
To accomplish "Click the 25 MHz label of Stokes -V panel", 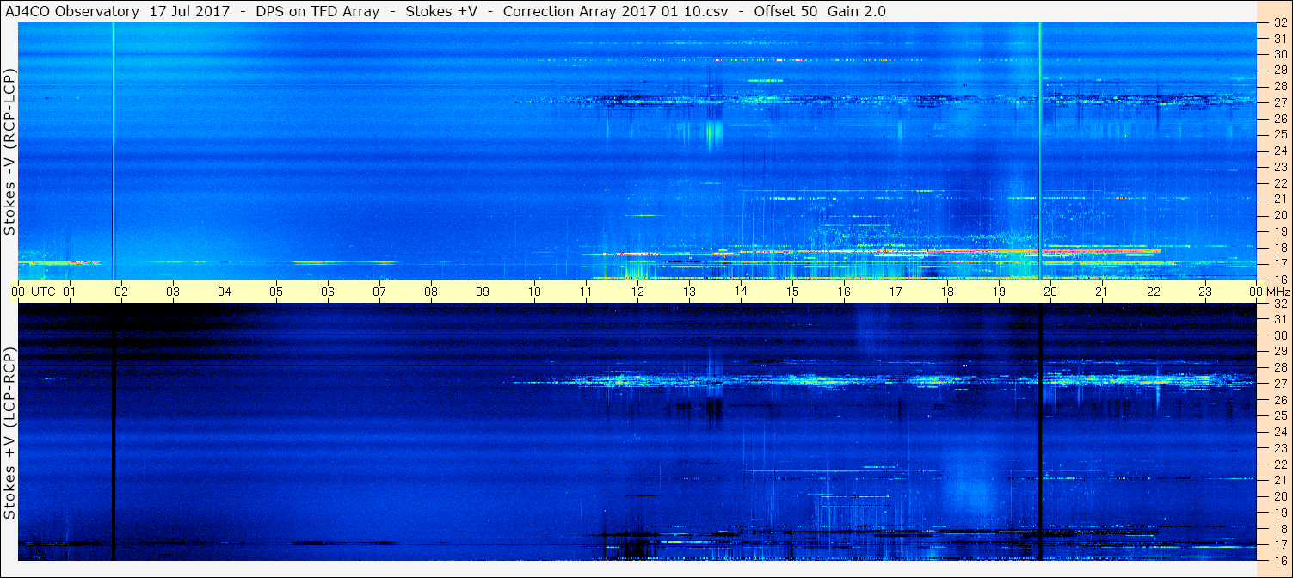I will 1280,135.
